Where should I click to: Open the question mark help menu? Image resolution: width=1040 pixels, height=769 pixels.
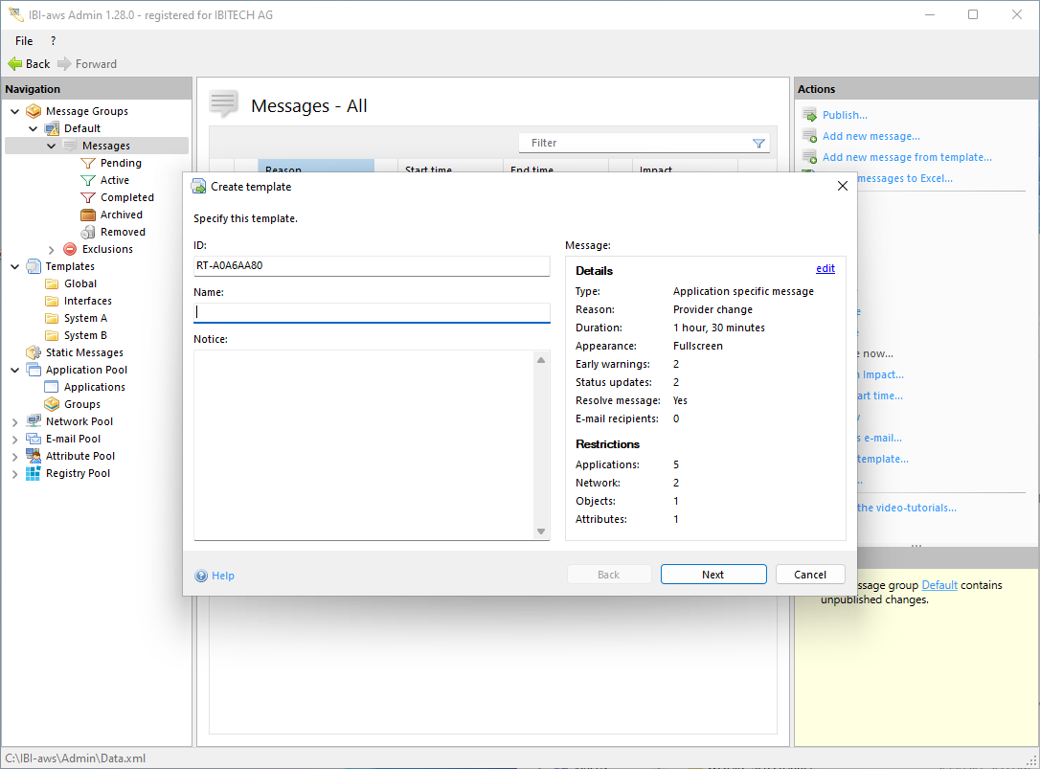pos(53,41)
